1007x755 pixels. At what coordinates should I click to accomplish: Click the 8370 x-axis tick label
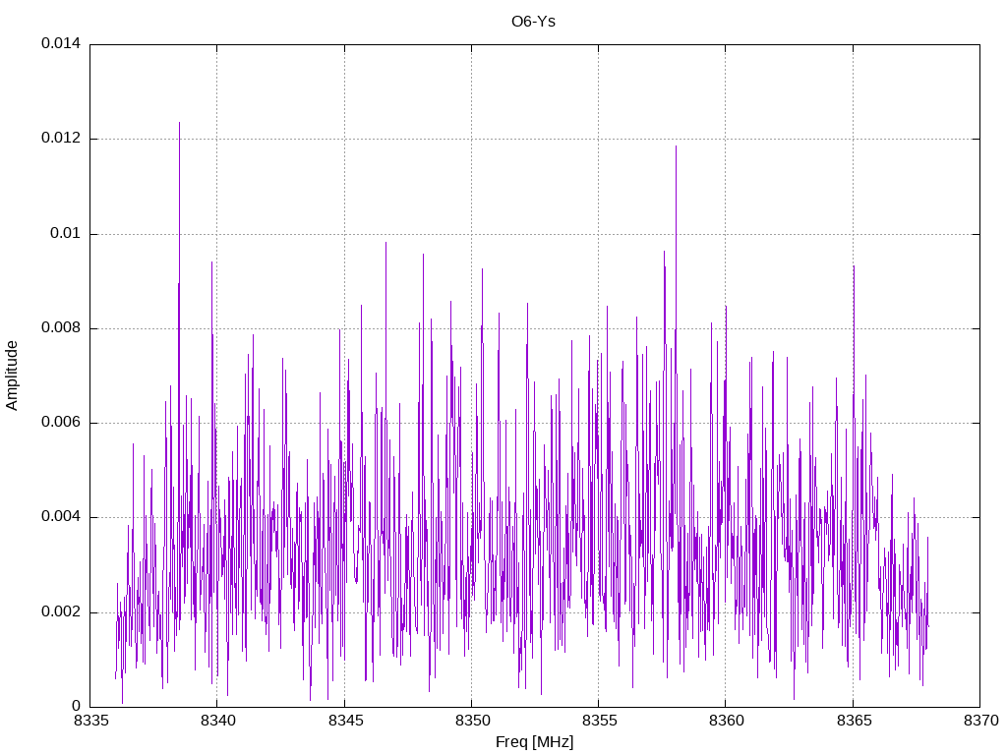[980, 721]
